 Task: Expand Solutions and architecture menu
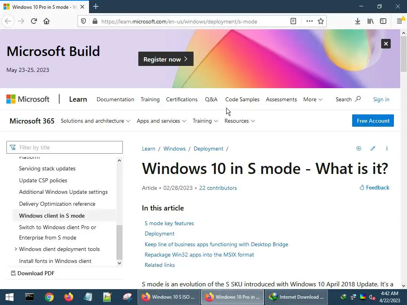pos(95,121)
